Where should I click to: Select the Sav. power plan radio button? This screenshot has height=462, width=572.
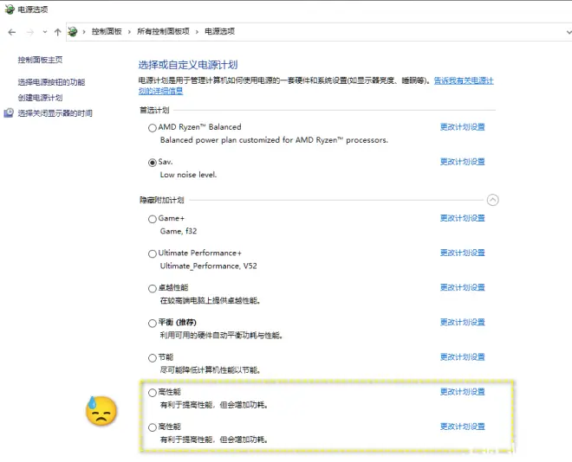153,163
